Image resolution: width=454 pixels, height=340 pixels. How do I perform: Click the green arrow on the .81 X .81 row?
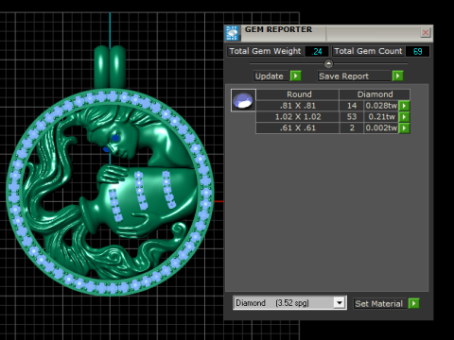[x=404, y=106]
